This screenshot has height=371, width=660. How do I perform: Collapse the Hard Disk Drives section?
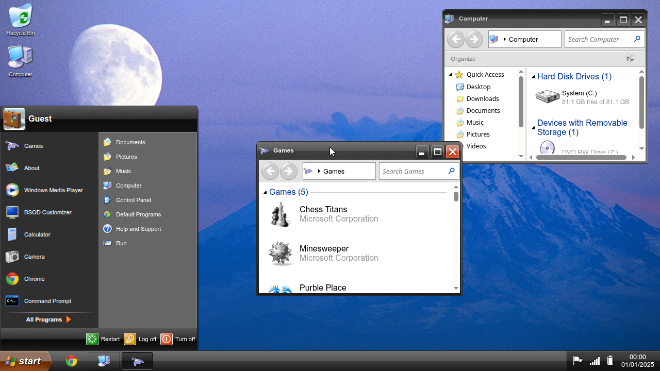[x=534, y=76]
